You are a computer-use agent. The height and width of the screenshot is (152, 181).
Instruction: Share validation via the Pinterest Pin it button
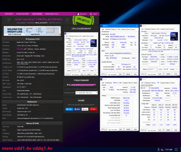click(x=93, y=109)
